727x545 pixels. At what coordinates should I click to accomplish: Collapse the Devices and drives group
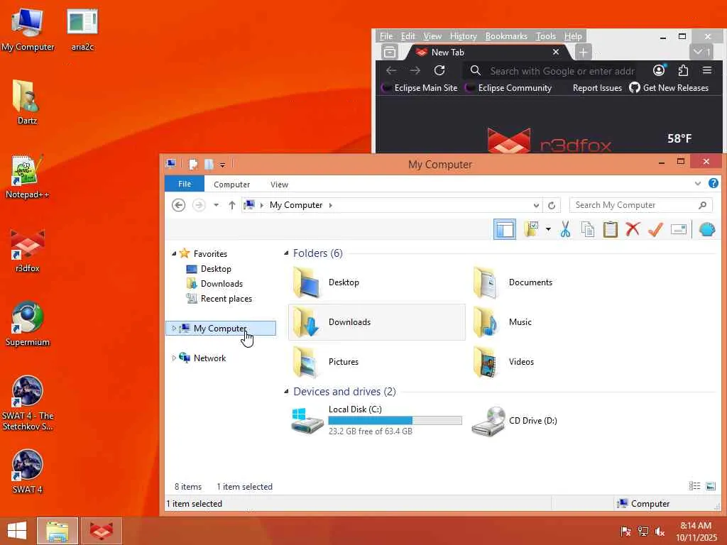(x=286, y=392)
